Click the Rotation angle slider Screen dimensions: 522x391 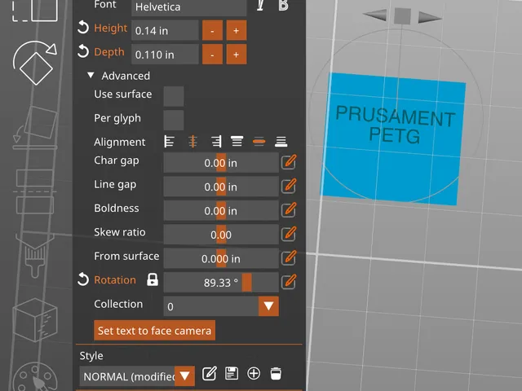click(x=221, y=283)
